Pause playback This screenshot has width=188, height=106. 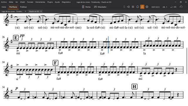pos(133,7)
